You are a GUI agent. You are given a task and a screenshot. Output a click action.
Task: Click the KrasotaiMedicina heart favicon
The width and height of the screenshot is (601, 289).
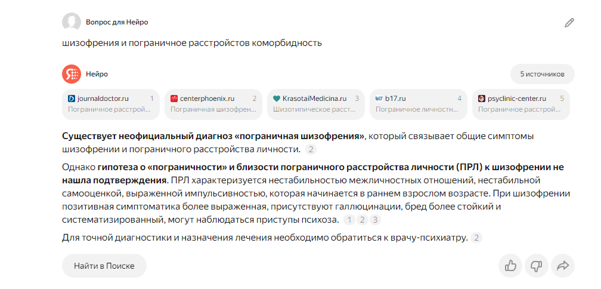[x=277, y=99]
